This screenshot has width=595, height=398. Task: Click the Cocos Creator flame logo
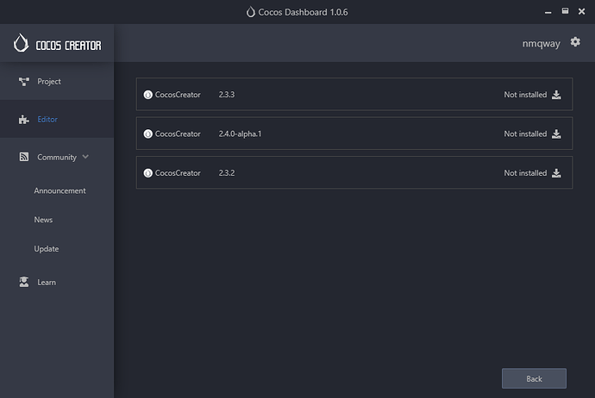[21, 43]
